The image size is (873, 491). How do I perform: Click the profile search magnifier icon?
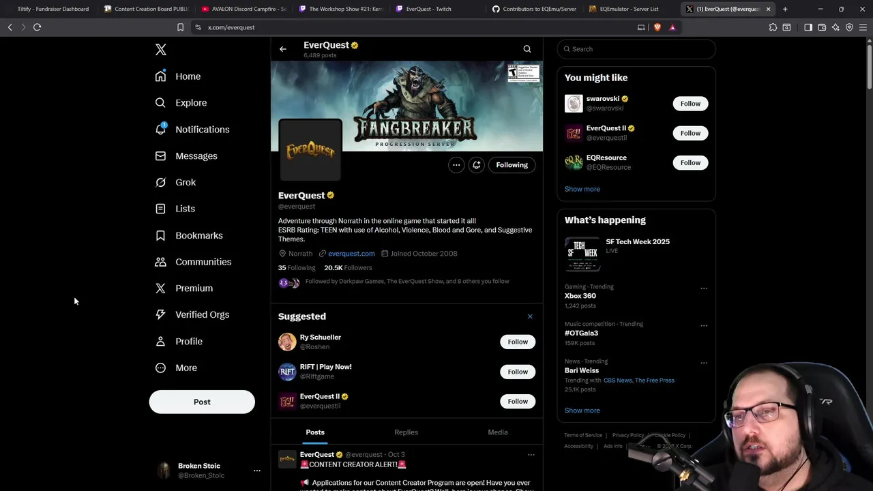click(x=527, y=49)
